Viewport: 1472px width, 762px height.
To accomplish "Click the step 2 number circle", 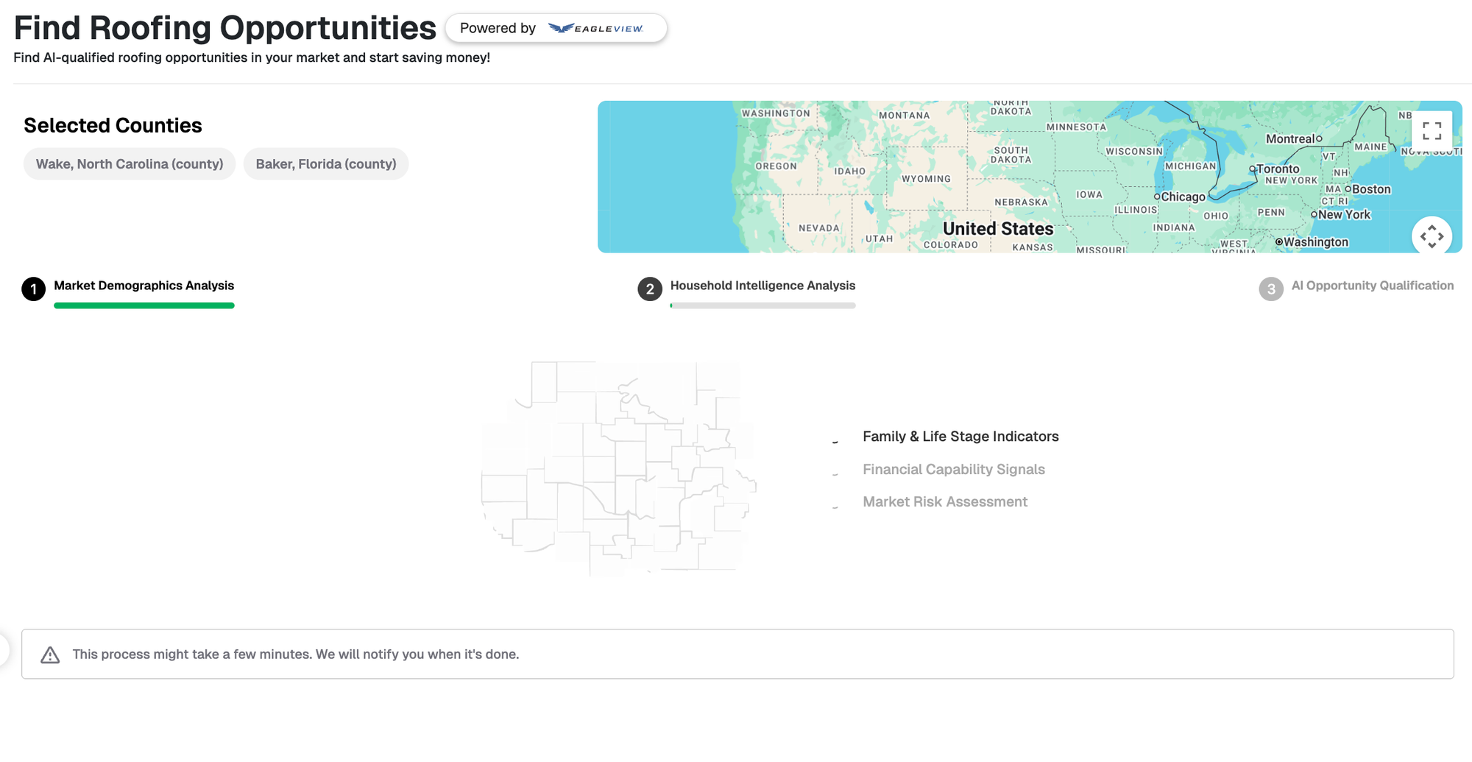I will click(650, 289).
